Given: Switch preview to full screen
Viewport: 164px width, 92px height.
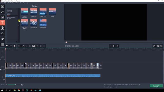Looking at the screenshot, I should (158, 46).
